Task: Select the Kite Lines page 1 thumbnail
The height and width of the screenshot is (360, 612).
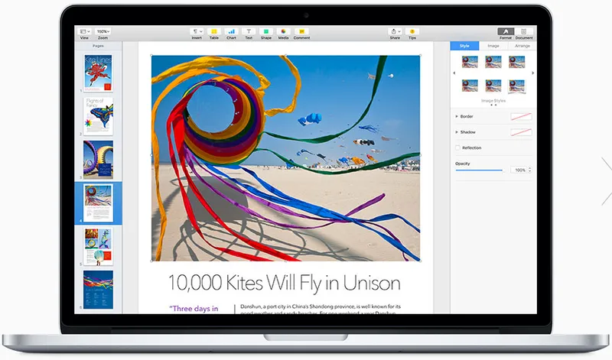Action: (x=98, y=73)
